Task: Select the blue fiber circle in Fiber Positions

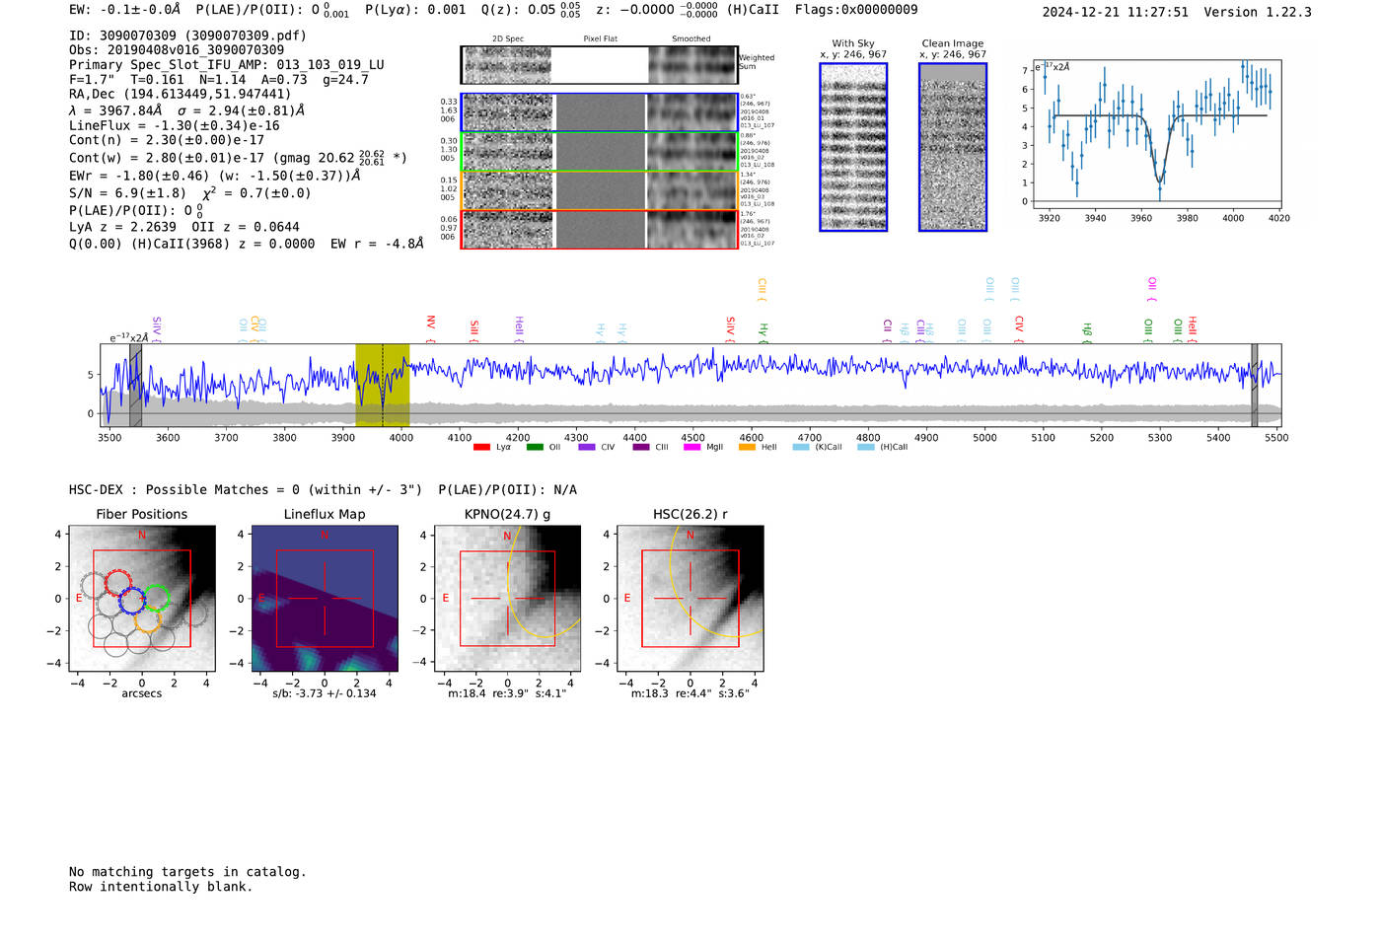Action: point(132,600)
